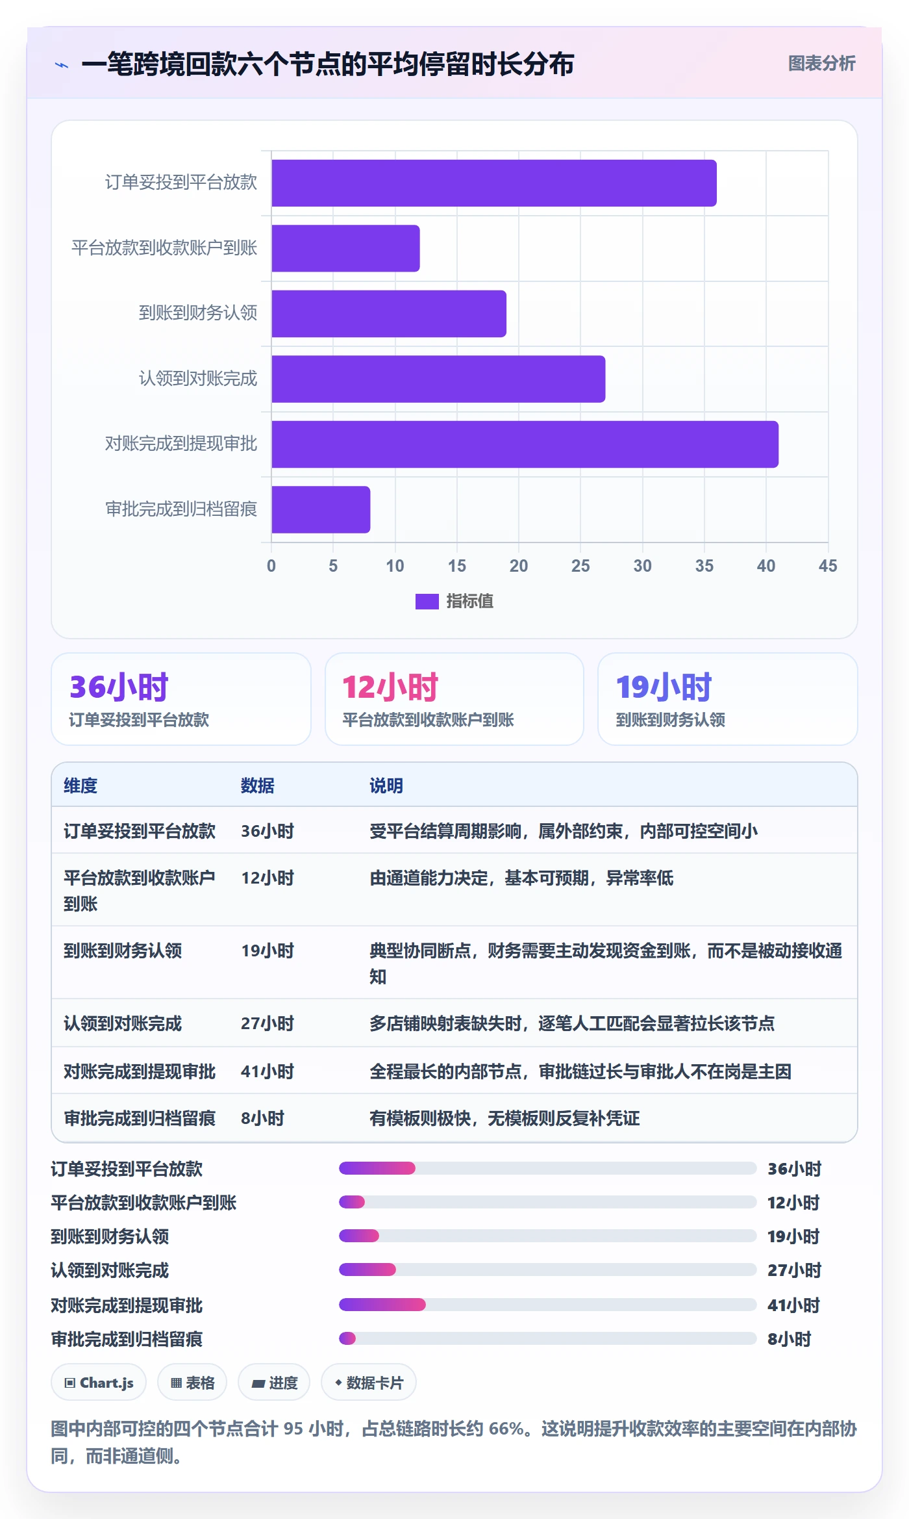The height and width of the screenshot is (1519, 909).
Task: Open the 36小时 data card
Action: click(x=181, y=699)
